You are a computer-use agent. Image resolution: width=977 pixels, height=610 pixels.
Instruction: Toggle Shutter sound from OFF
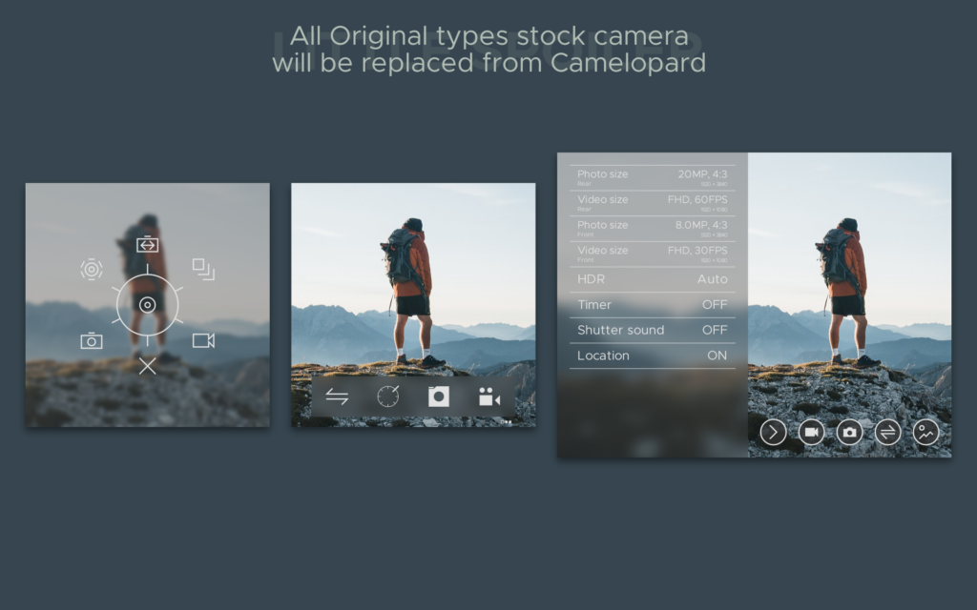[x=653, y=331]
